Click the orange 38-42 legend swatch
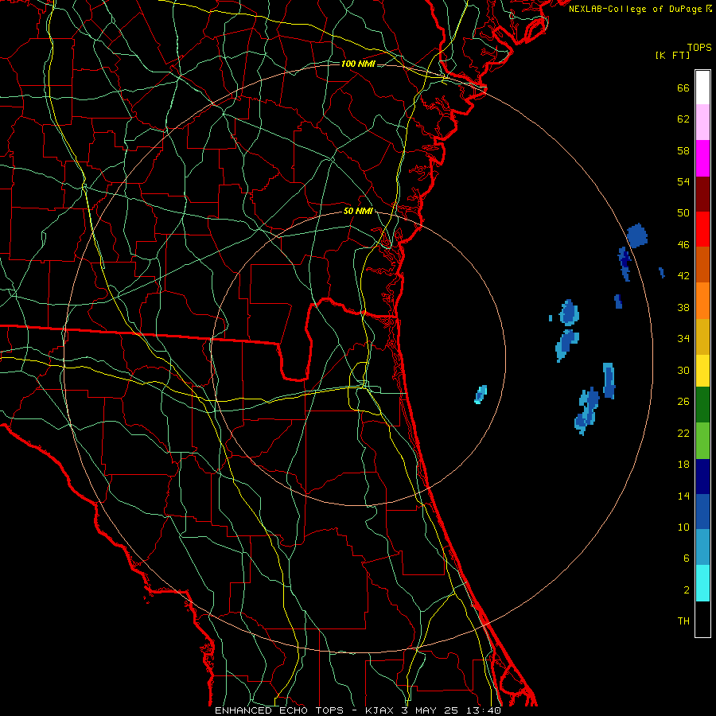Viewport: 716px width, 716px height. coord(702,301)
